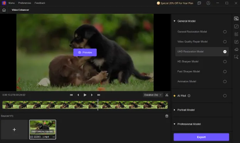Open the bottom sidebar selection tool
Image resolution: width=240 pixels, height=143 pixels.
tap(236, 57)
